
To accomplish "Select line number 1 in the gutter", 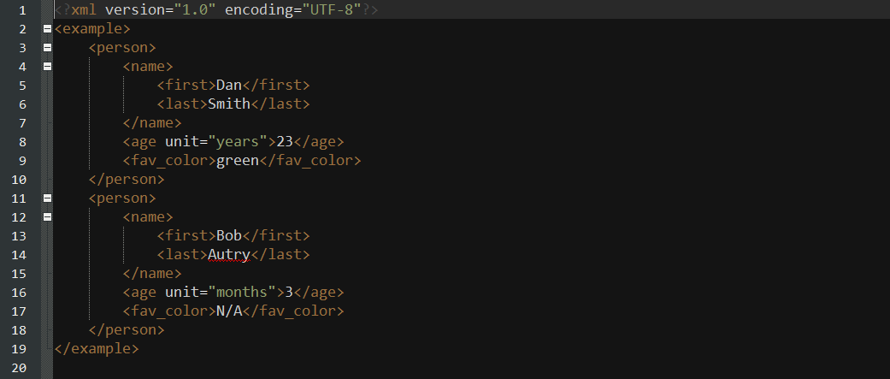I will click(x=22, y=10).
